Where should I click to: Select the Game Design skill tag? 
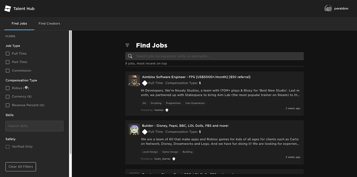pos(170,152)
